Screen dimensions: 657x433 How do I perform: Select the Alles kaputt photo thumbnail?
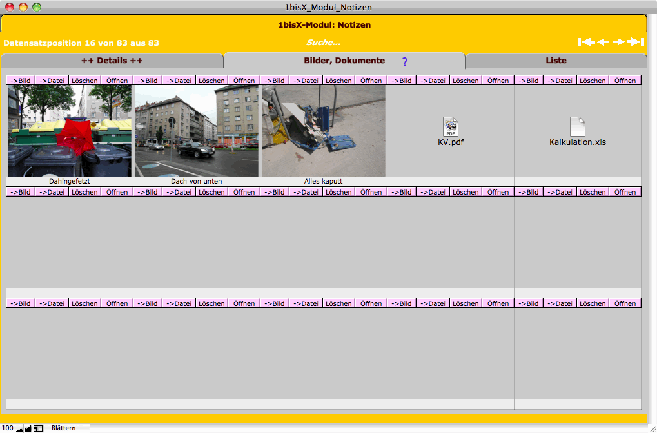[x=323, y=131]
